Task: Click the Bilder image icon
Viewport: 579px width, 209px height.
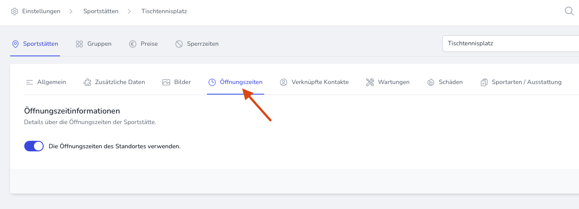Action: 166,82
